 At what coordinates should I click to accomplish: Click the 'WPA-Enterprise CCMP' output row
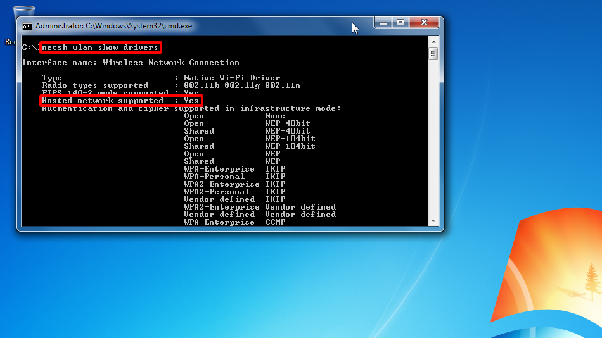pos(234,222)
